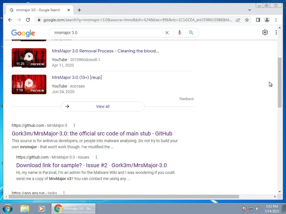The width and height of the screenshot is (286, 214).
Task: Open options for github issues result
Action: [x=96, y=157]
